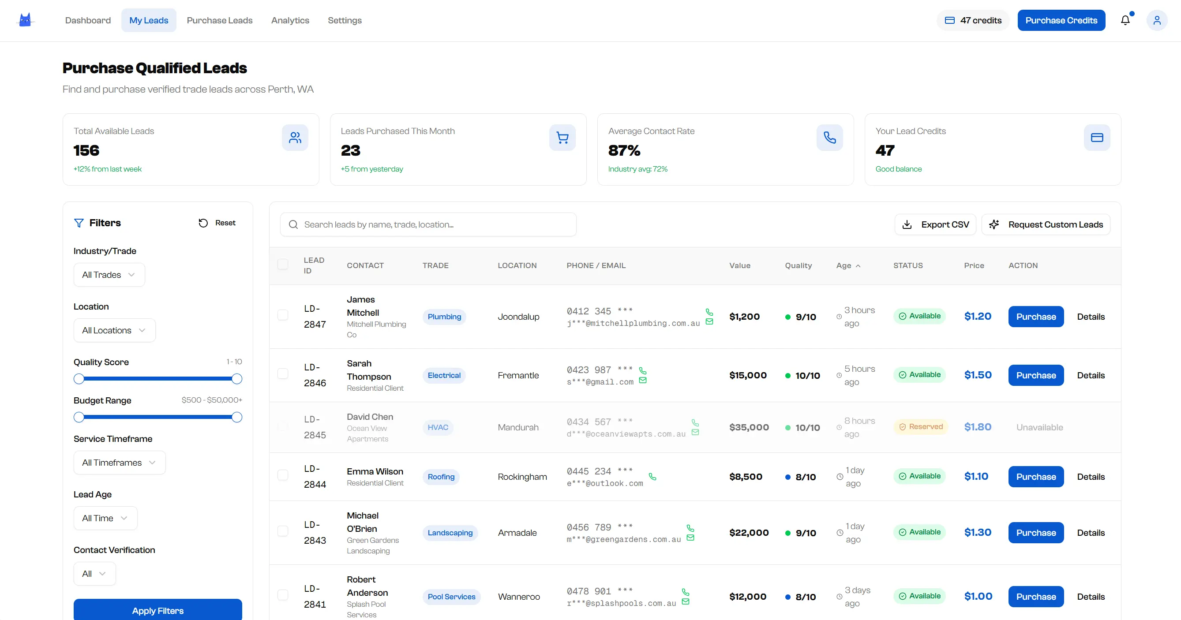This screenshot has height=620, width=1181.
Task: Click the Quality Score slider left handle
Action: [79, 379]
